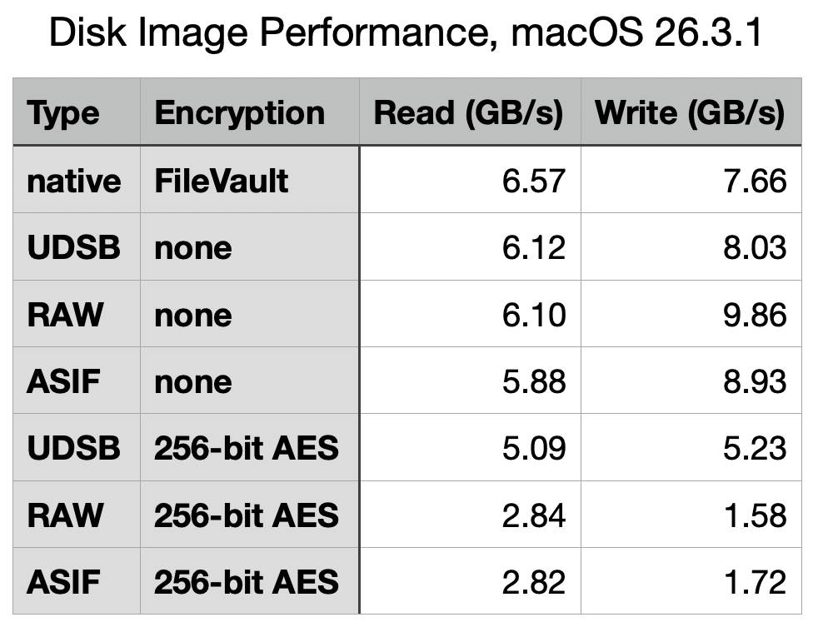Select the 1.72 write speed cell
This screenshot has width=818, height=627.
755,581
